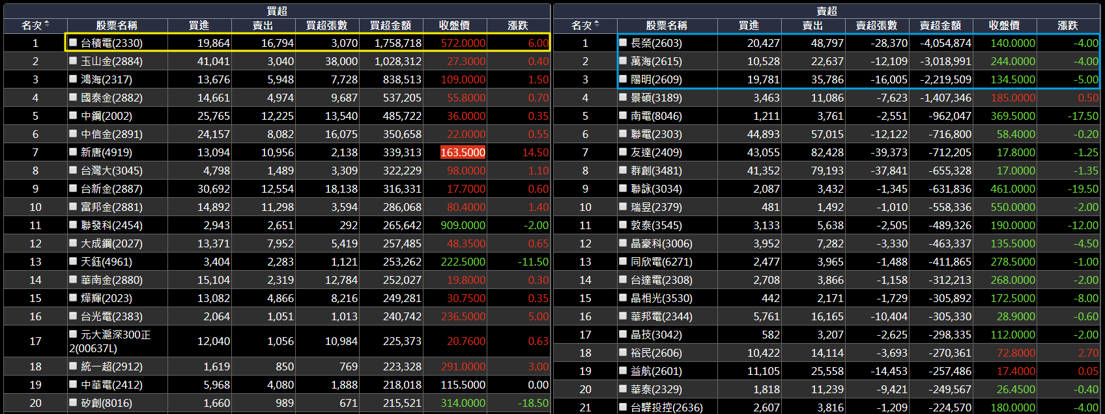Sort the 賣超 table by 名次 arrows

597,25
